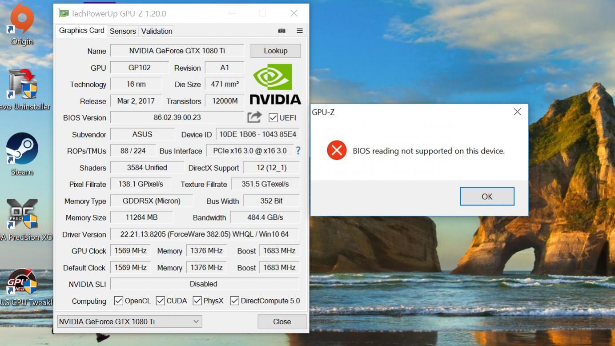The width and height of the screenshot is (615, 346).
Task: Toggle the CUDA computing checkbox
Action: pyautogui.click(x=161, y=301)
